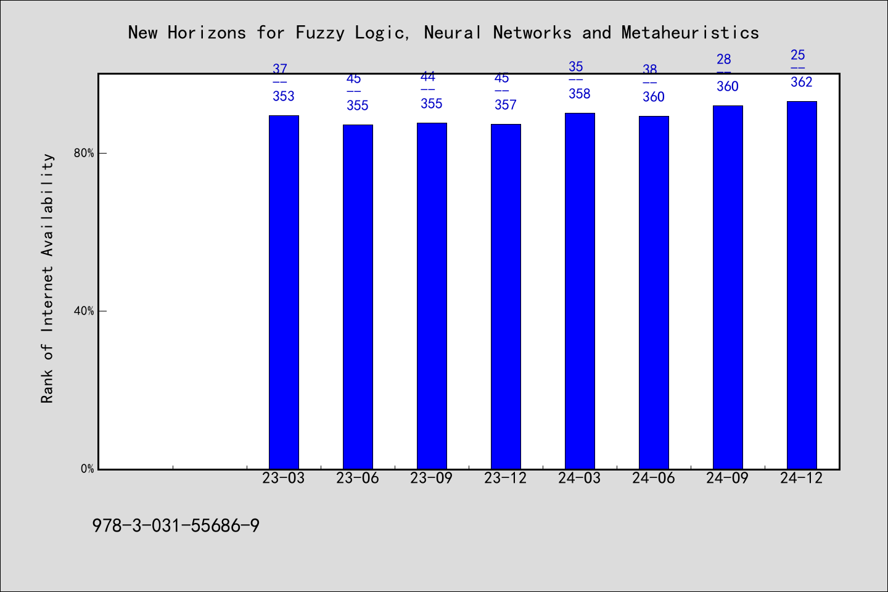Viewport: 888px width, 592px height.
Task: Click the 362 value above the 24-12 bar
Action: click(x=802, y=82)
